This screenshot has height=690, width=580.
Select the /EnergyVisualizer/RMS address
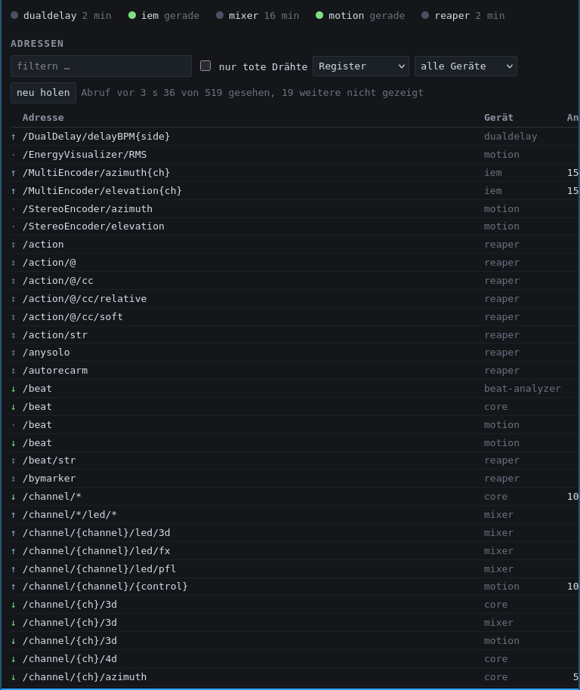pyautogui.click(x=85, y=155)
